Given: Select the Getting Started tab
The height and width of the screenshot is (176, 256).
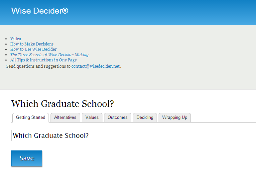Looking at the screenshot, I should [31, 118].
